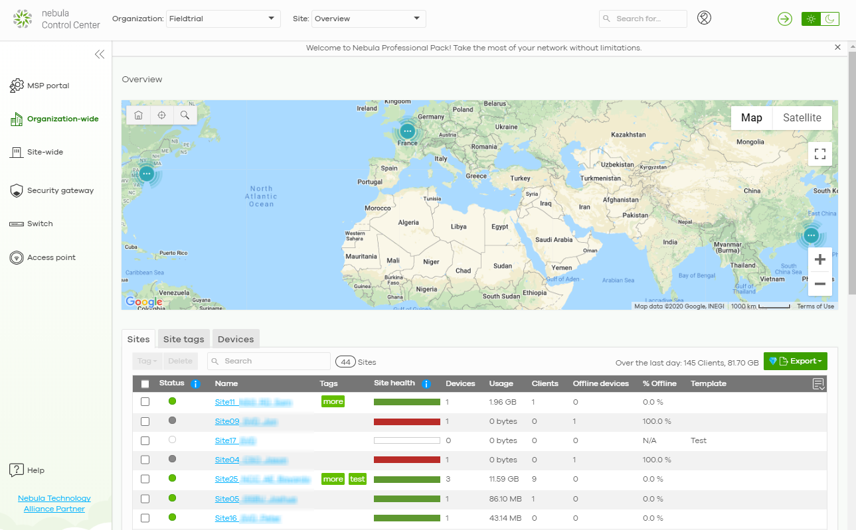The width and height of the screenshot is (856, 530).
Task: Switch to the Devices tab
Action: point(236,339)
